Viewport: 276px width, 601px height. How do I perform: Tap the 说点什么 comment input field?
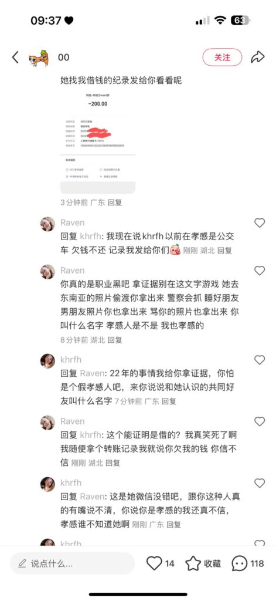point(72,563)
